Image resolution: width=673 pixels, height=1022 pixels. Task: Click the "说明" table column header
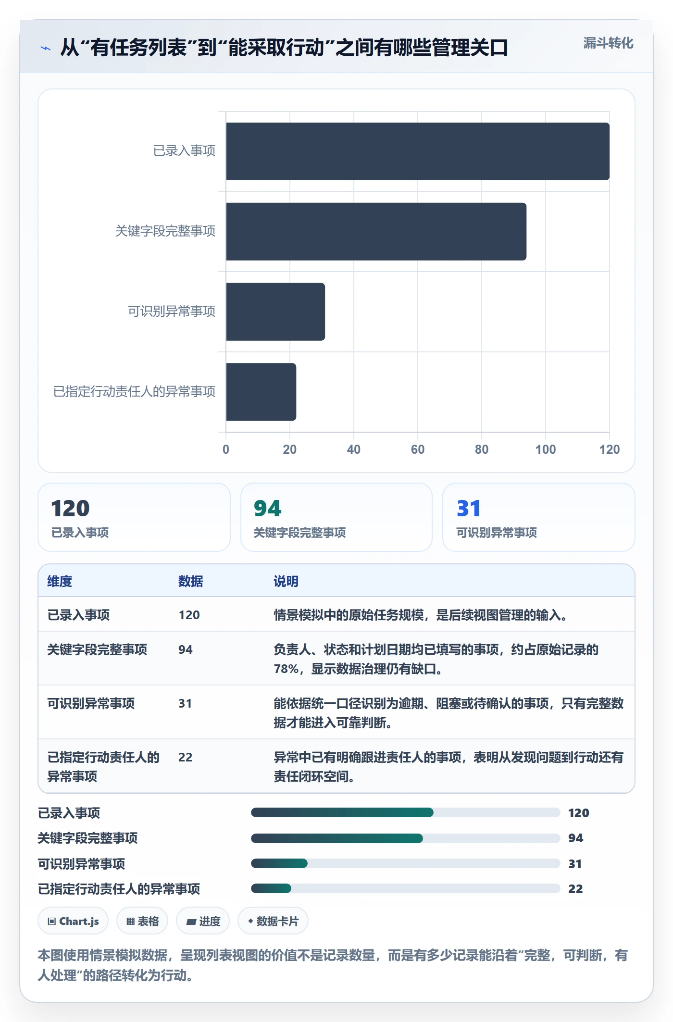pos(286,581)
